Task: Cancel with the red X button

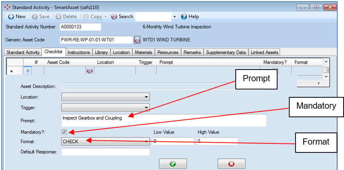Action: [x=231, y=164]
